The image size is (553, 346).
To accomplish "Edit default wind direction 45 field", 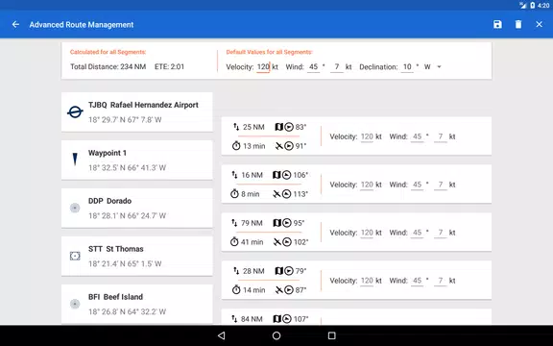I will 313,66.
